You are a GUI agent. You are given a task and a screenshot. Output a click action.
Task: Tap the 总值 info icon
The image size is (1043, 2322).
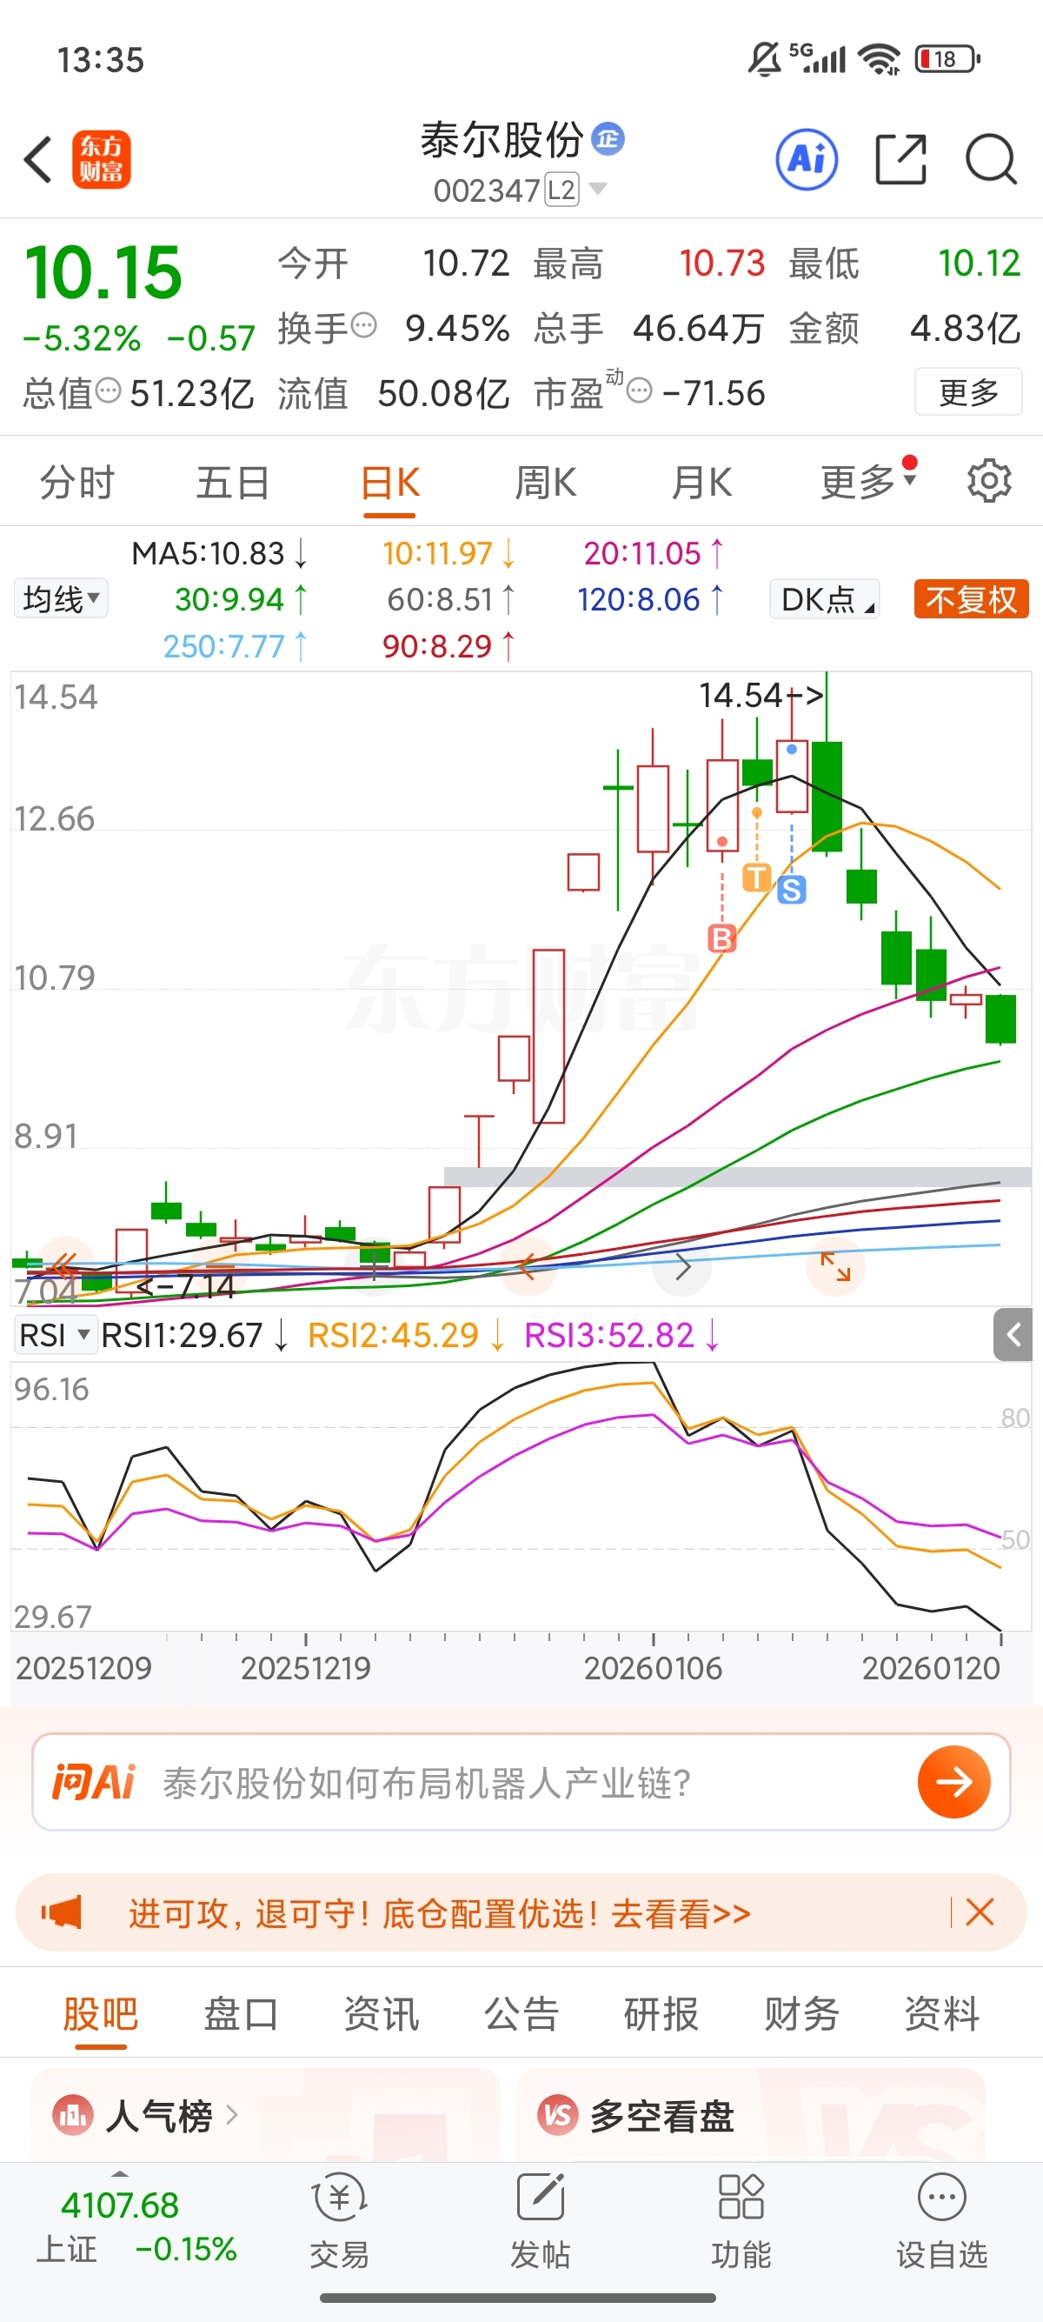pos(108,390)
